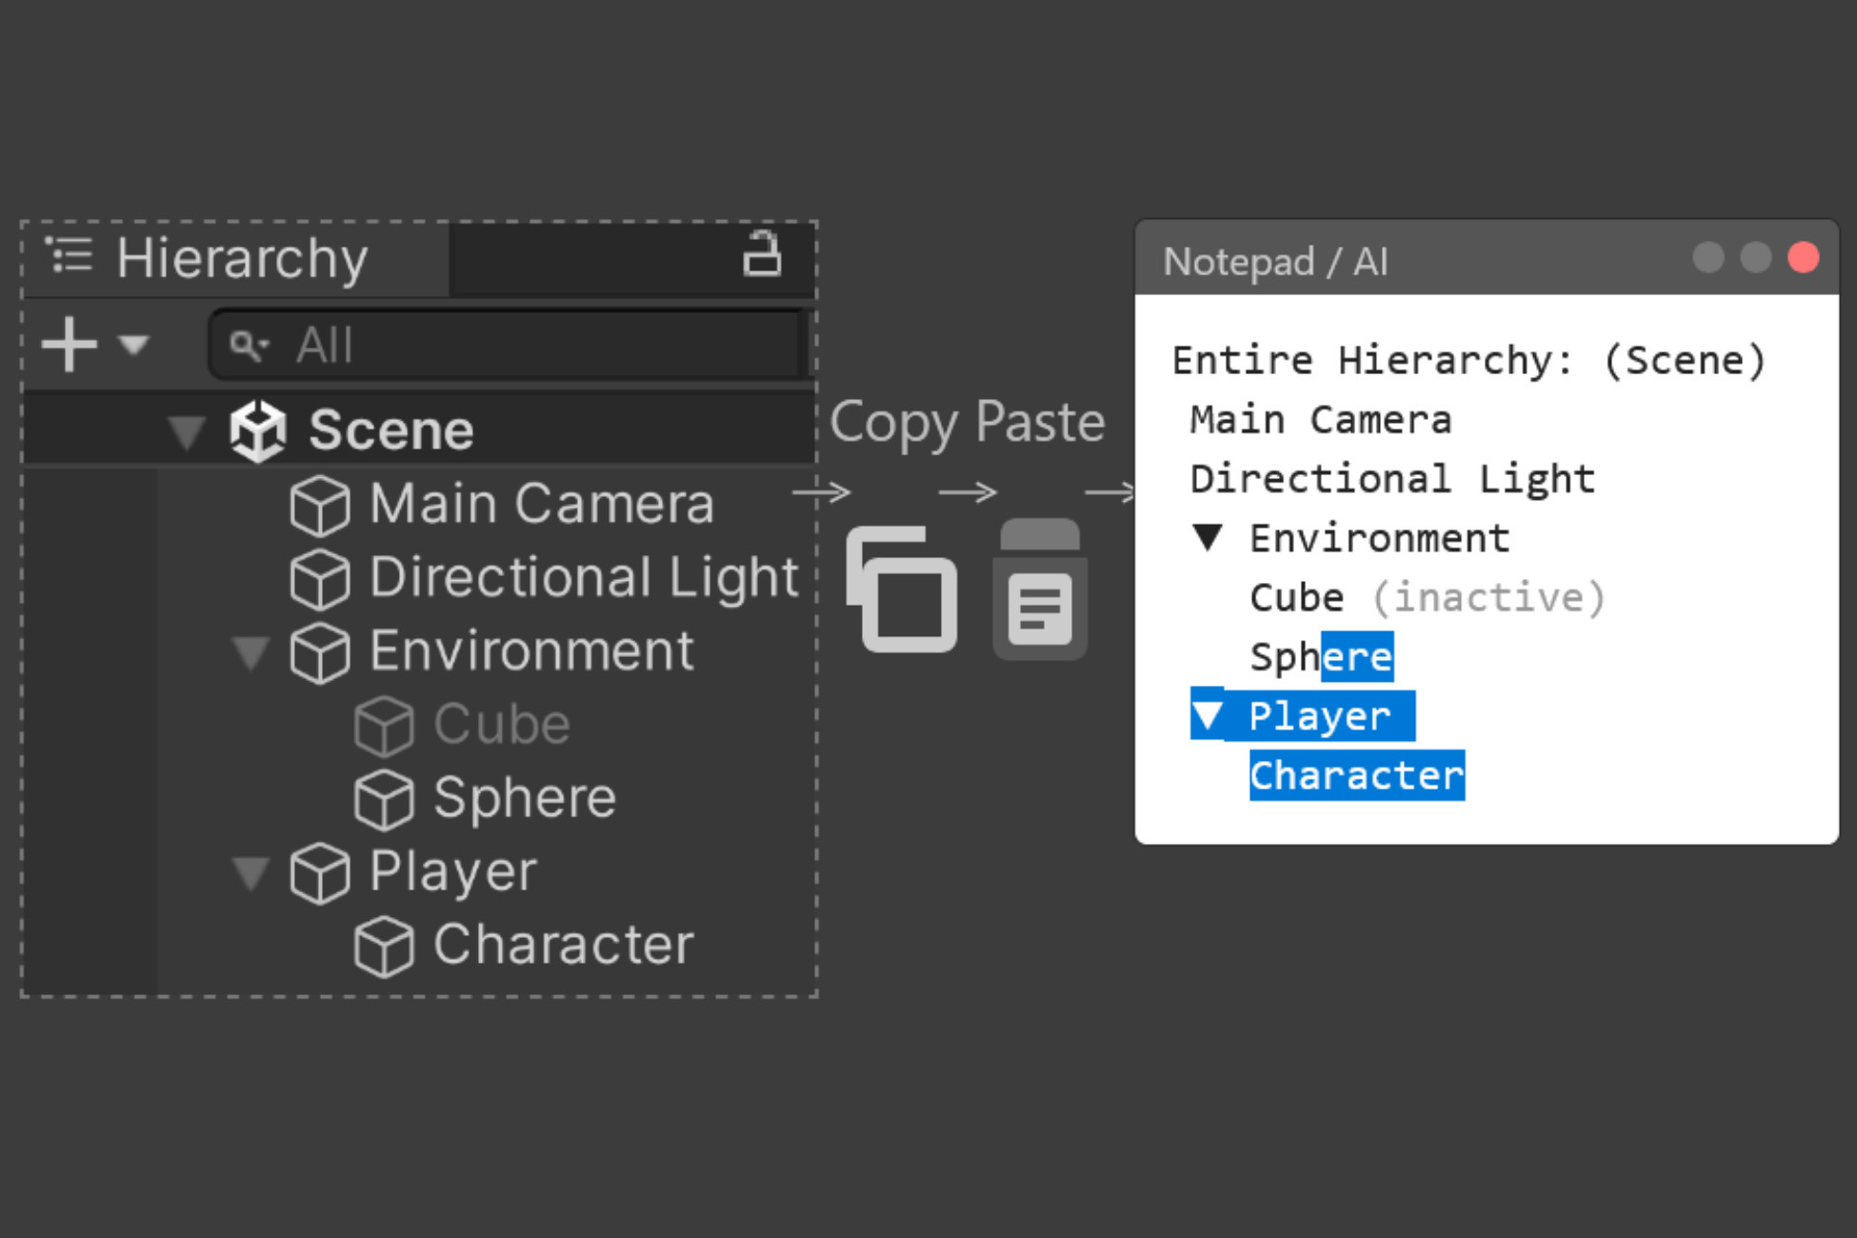Click the red Notepad window dot
Screen dimensions: 1857x1238
click(1803, 257)
